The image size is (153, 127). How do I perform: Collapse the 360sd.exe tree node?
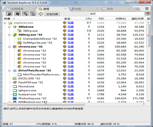click(x=9, y=27)
